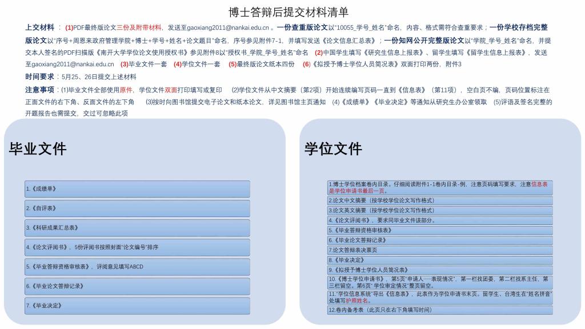Click the title 博士答辩后提交材料清单
The height and width of the screenshot is (329, 585).
288,12
